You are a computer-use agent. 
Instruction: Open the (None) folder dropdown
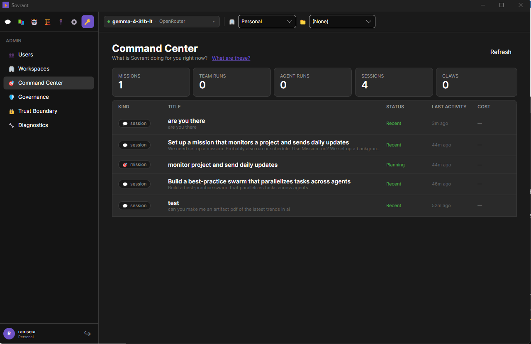tap(342, 22)
